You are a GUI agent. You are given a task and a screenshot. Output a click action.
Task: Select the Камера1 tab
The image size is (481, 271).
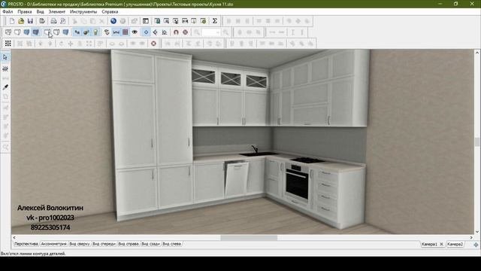429,244
